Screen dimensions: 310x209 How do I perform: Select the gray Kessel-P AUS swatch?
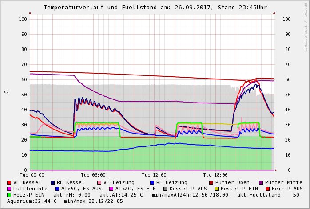coord(164,189)
